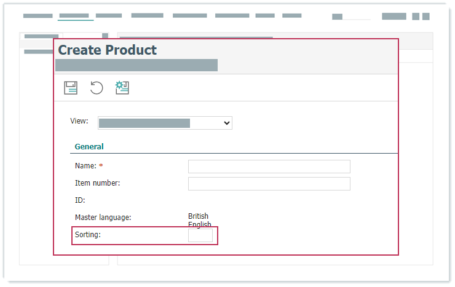
Task: Click the General section heading
Action: pos(89,147)
